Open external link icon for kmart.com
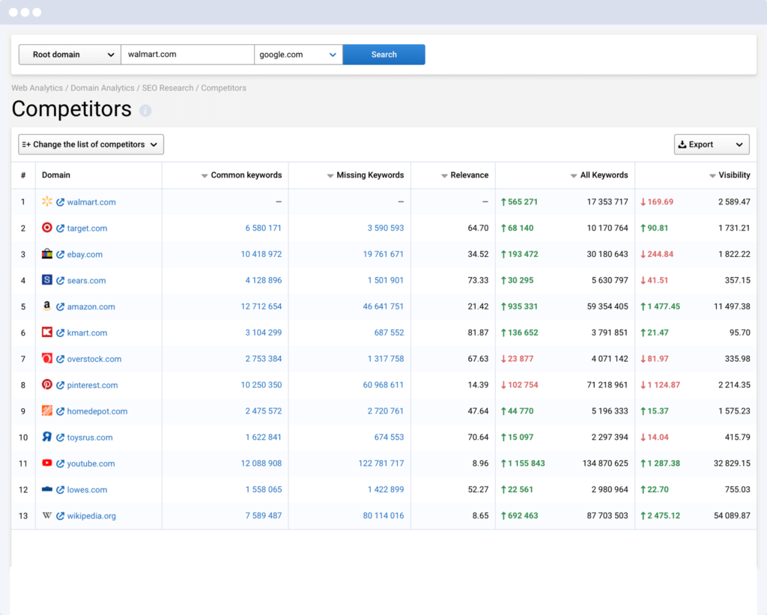 click(60, 333)
